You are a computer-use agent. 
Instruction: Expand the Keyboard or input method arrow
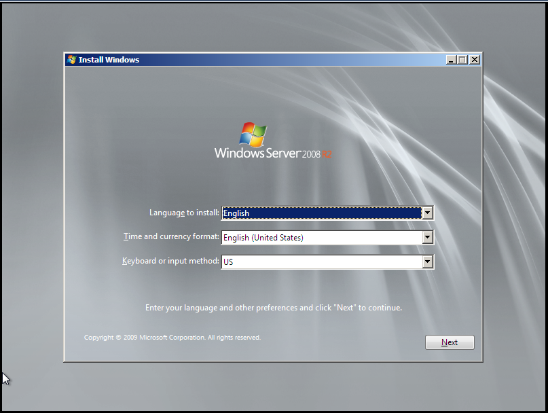point(427,262)
